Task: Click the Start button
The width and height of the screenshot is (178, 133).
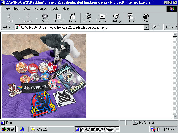Action: (x=8, y=129)
